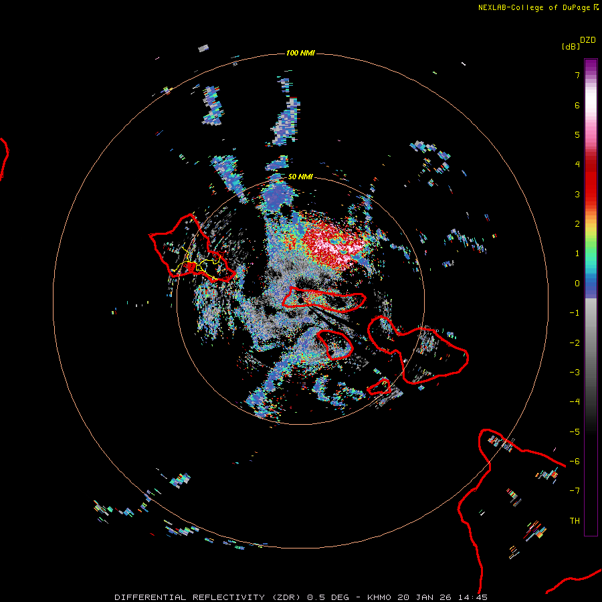602x602 pixels.
Task: Click the -4 value on the color scale
Action: click(x=575, y=402)
